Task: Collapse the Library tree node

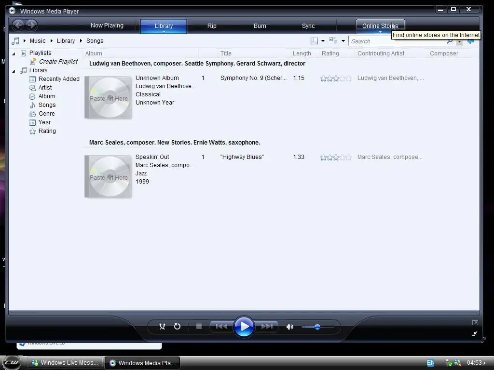Action: tap(14, 71)
